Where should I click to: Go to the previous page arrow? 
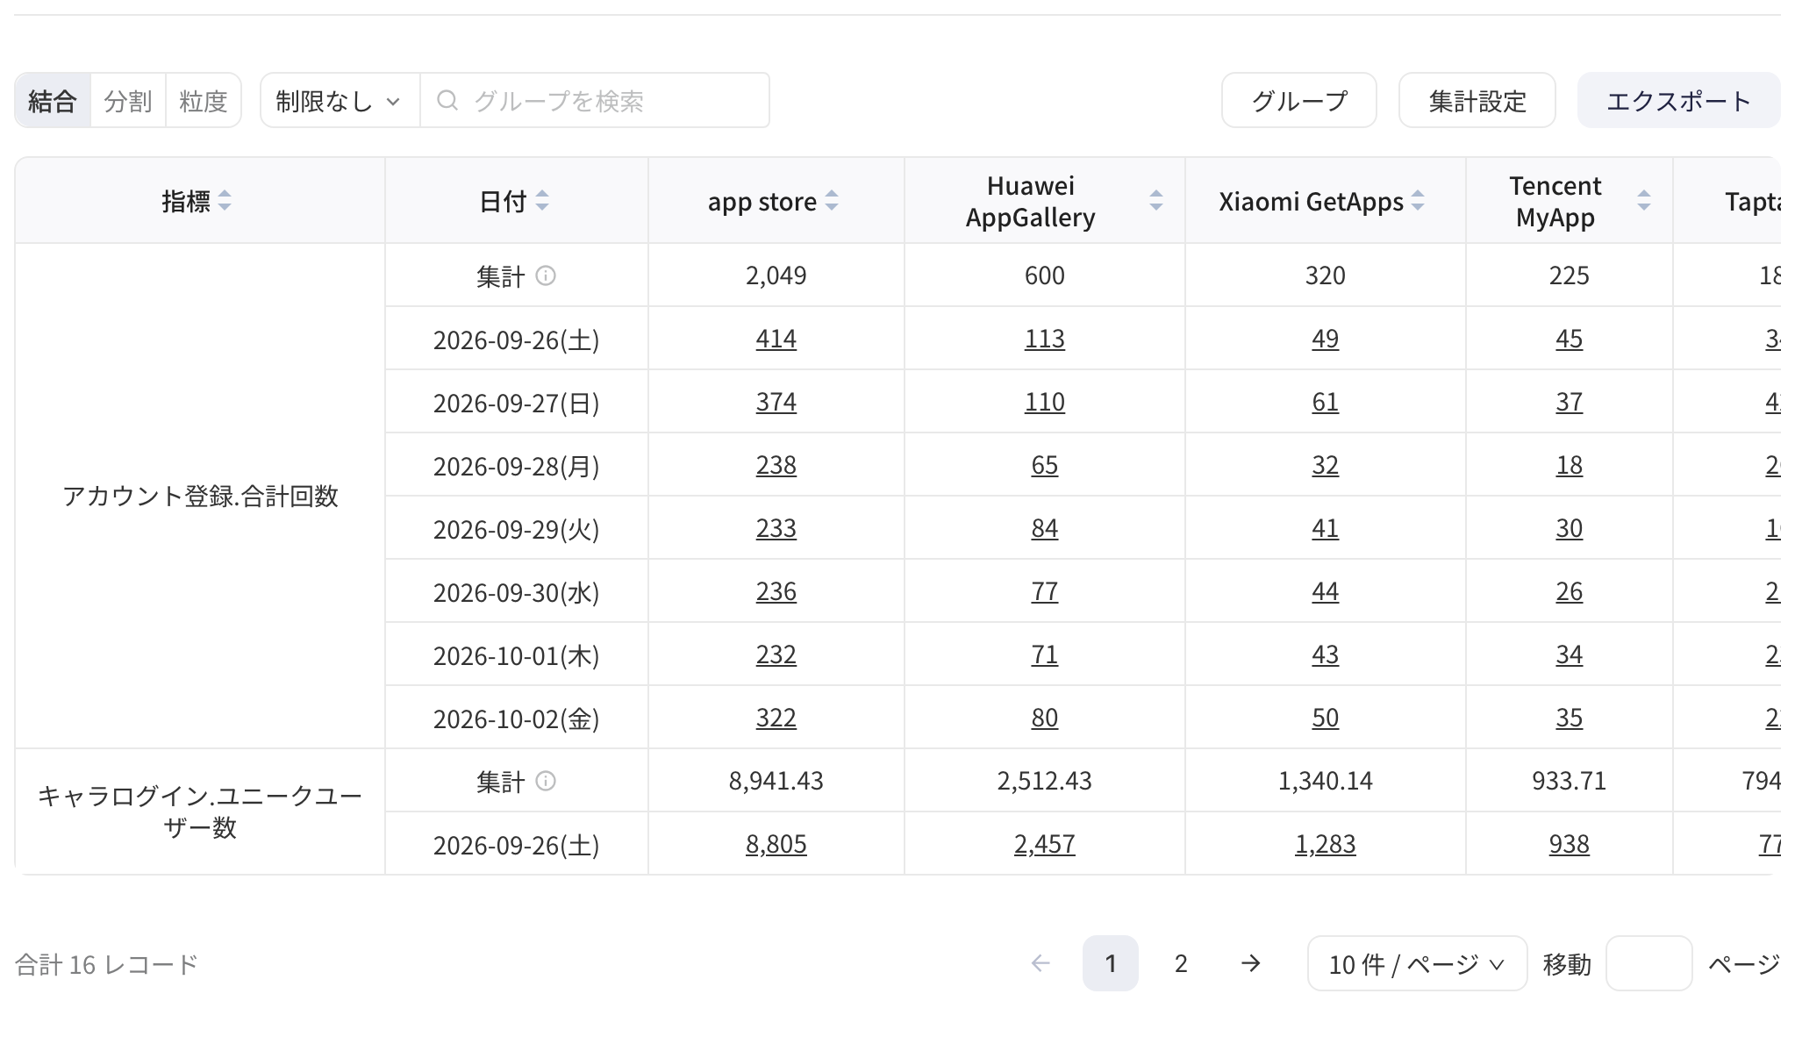tap(1041, 963)
